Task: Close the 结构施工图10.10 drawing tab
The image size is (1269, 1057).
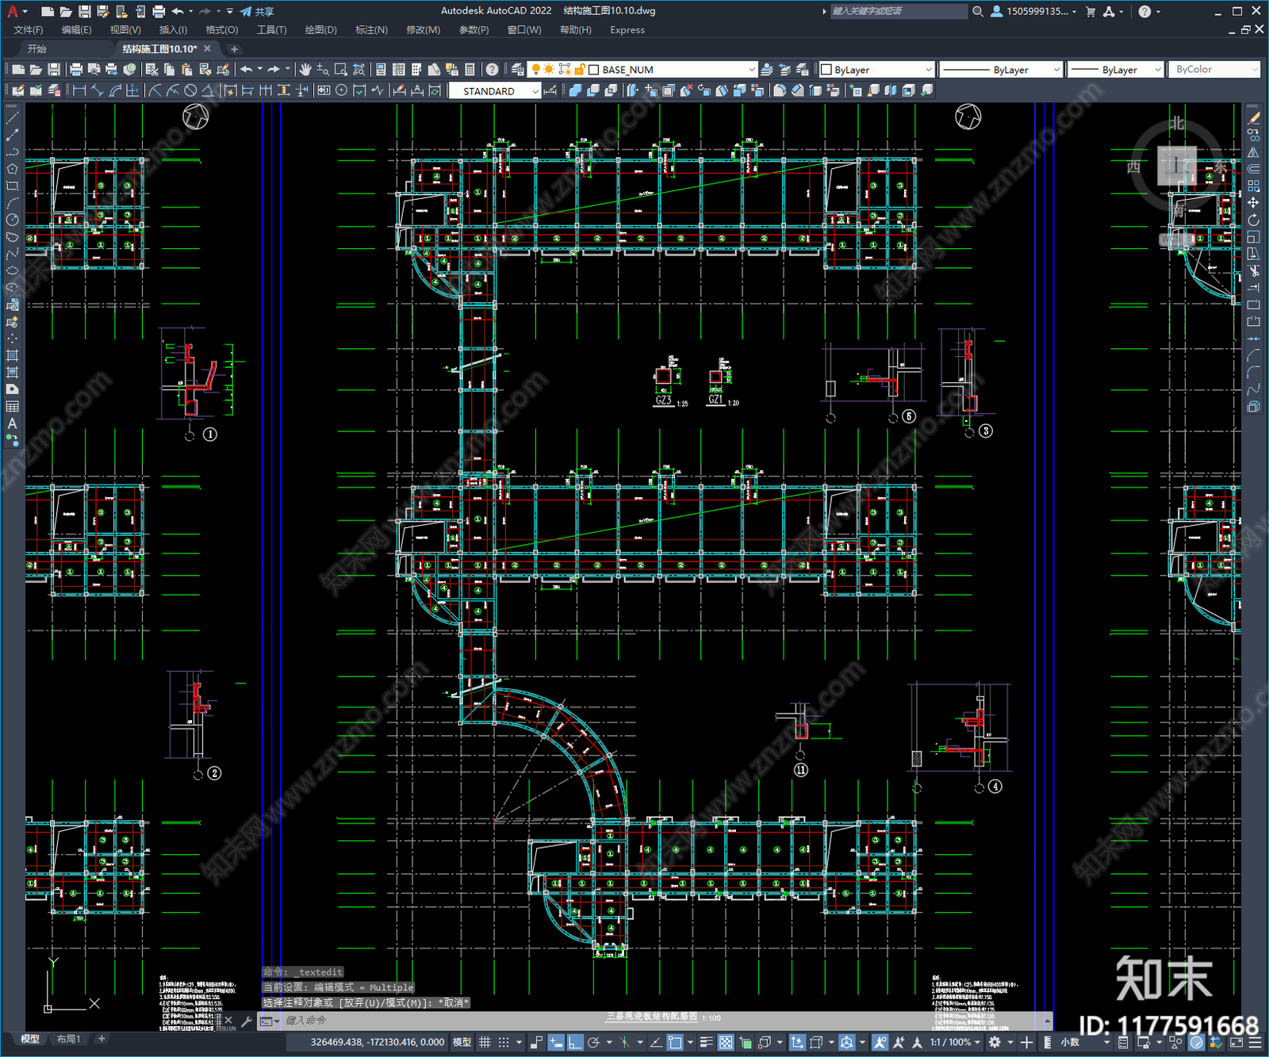Action: (x=208, y=48)
